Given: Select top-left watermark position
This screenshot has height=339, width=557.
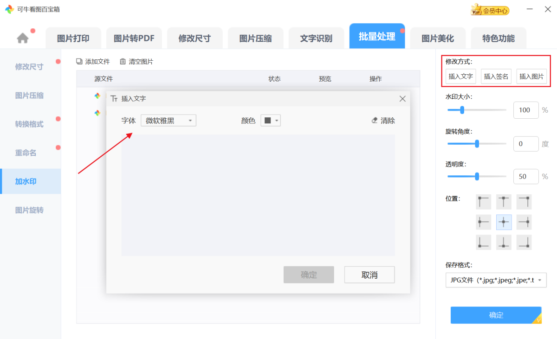Looking at the screenshot, I should [x=484, y=202].
